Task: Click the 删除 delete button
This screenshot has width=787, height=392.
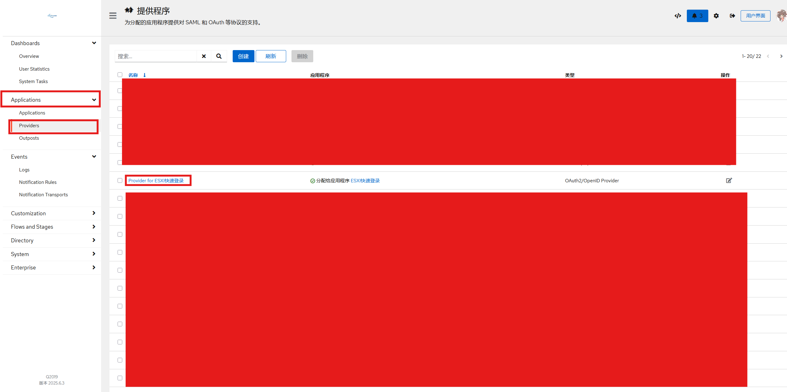Action: pos(302,56)
